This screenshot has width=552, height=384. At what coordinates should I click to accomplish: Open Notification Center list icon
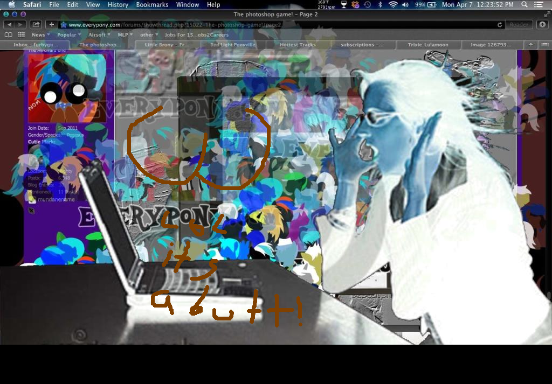point(539,4)
